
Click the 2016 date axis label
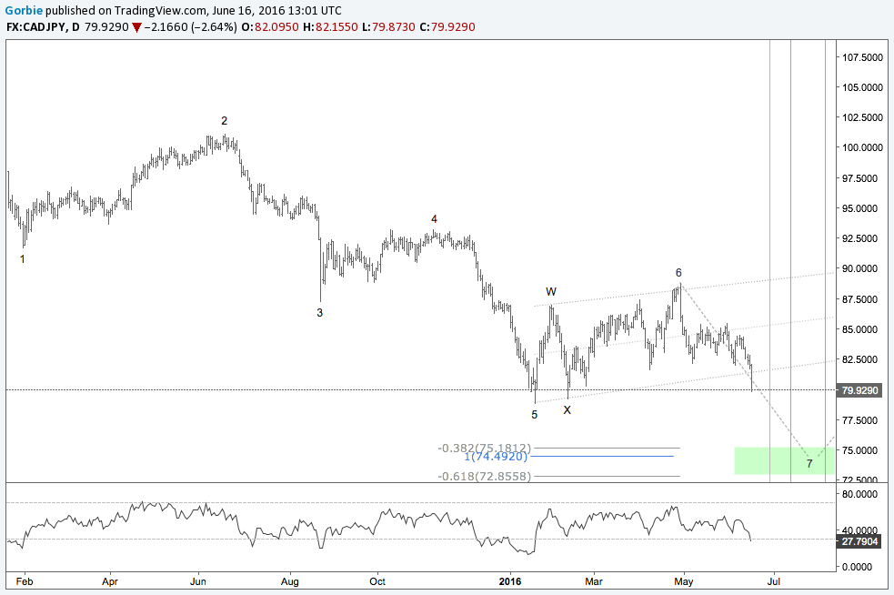click(509, 581)
